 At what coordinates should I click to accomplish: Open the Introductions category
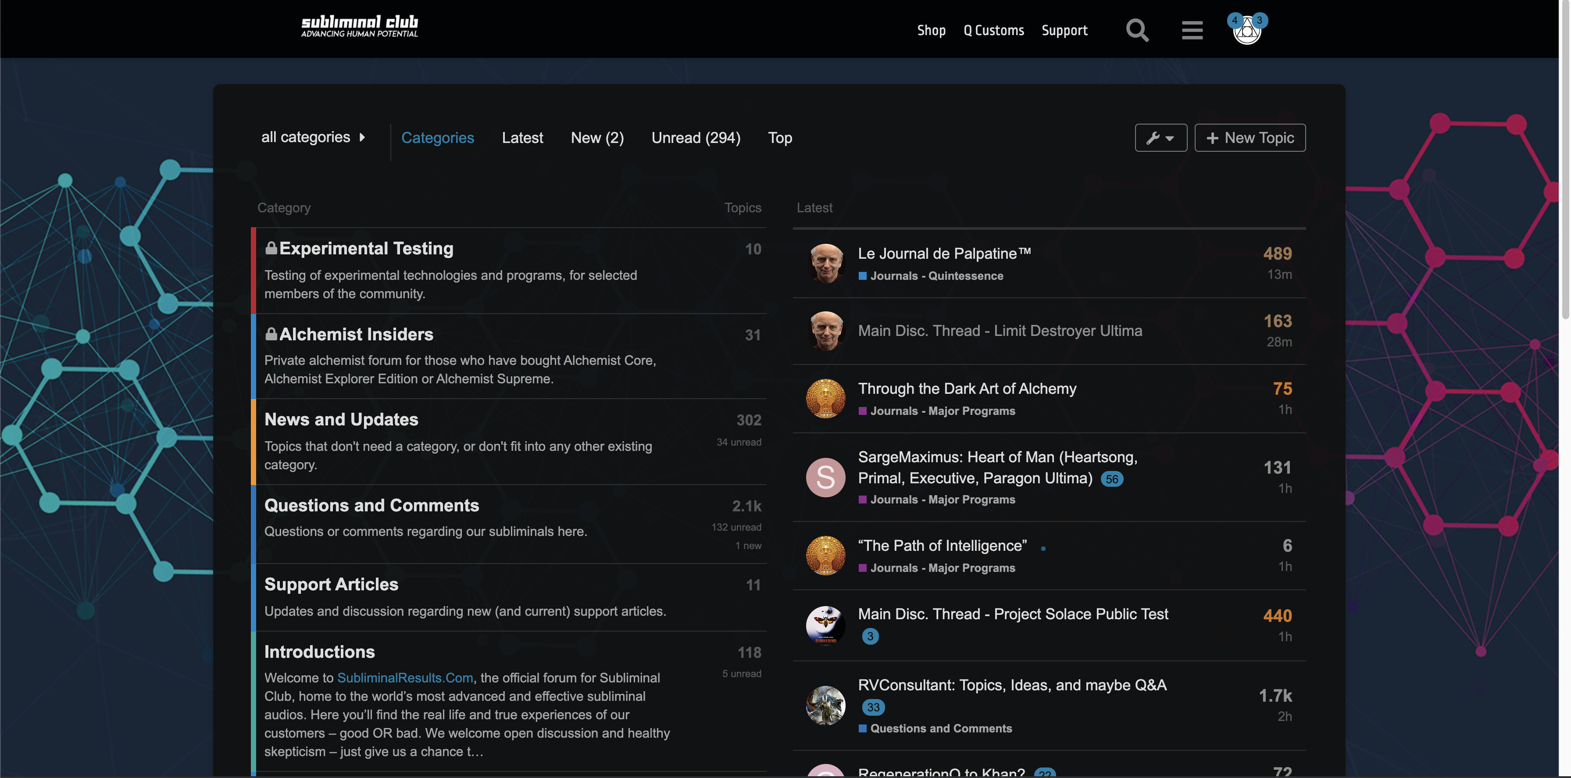(x=320, y=652)
